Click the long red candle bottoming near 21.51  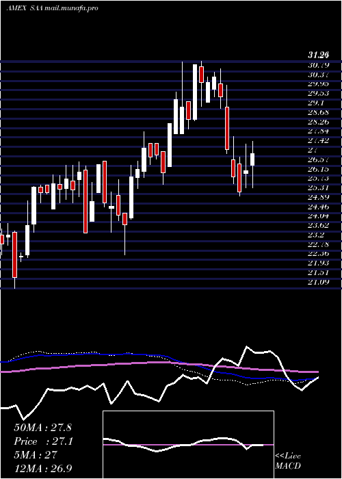14,255
